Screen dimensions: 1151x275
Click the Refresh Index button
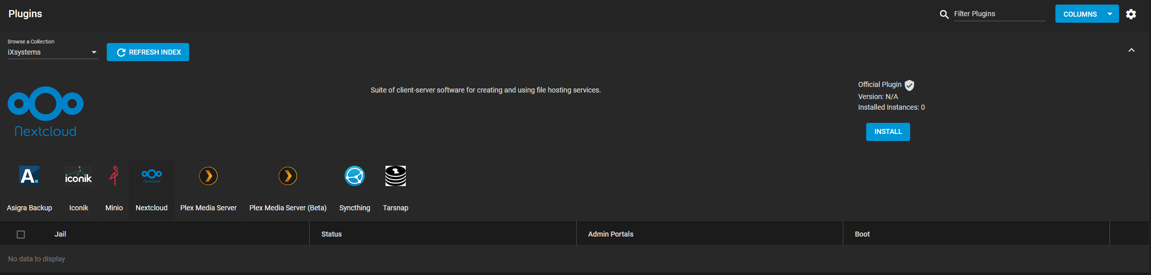(148, 52)
